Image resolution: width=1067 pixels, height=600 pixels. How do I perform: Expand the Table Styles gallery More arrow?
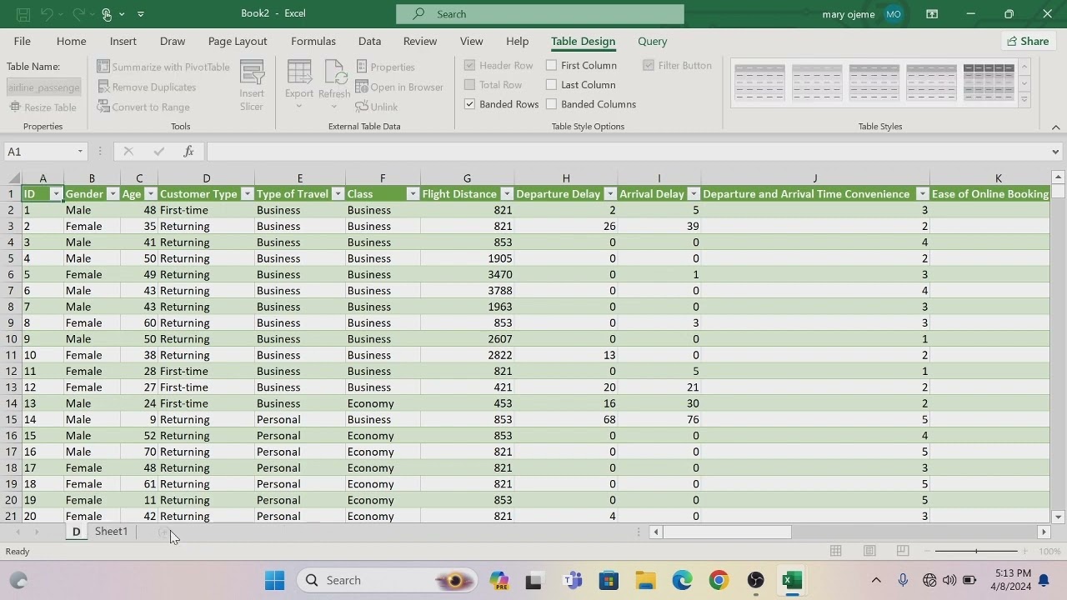(x=1024, y=100)
